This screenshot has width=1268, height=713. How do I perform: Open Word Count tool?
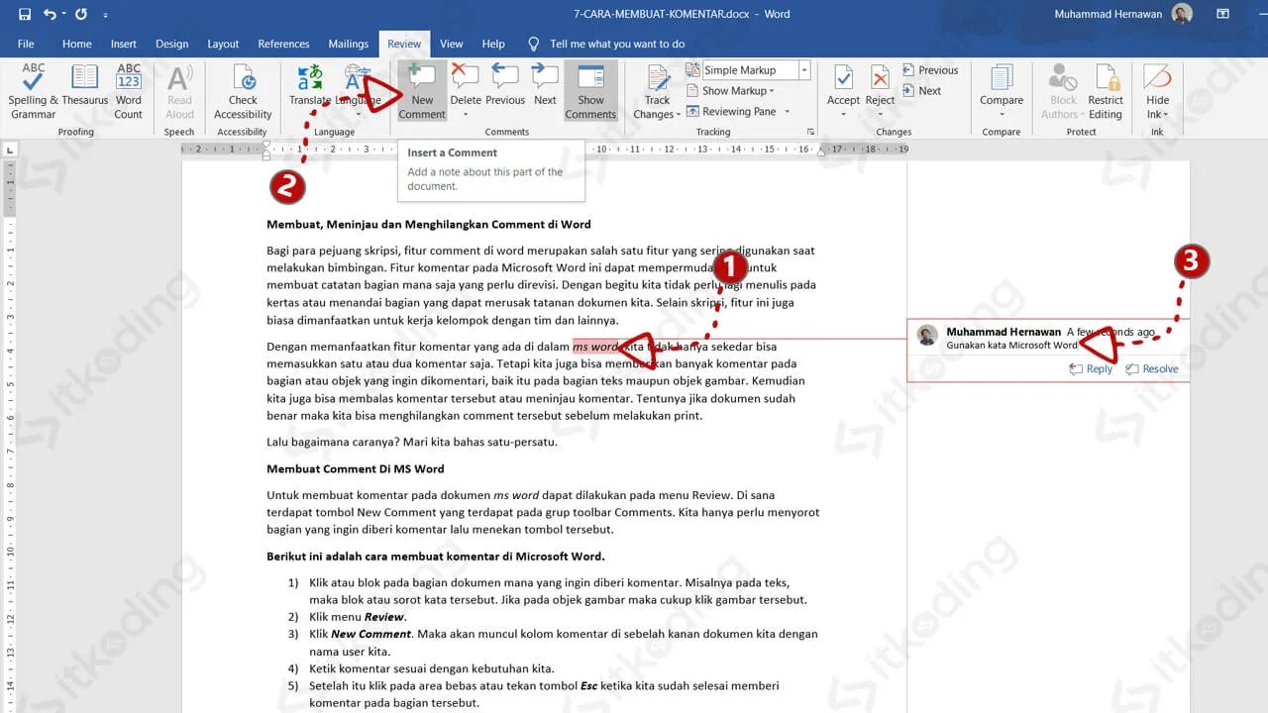129,91
